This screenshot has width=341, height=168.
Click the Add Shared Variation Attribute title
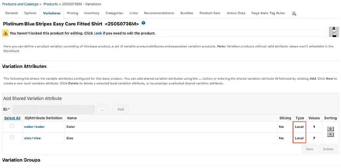click(x=32, y=98)
